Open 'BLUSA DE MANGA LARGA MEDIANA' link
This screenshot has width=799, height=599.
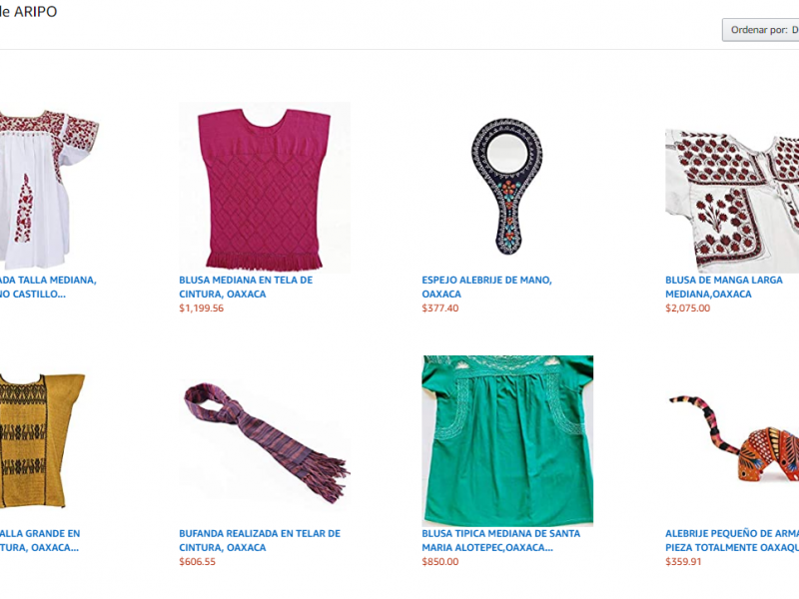pyautogui.click(x=723, y=287)
